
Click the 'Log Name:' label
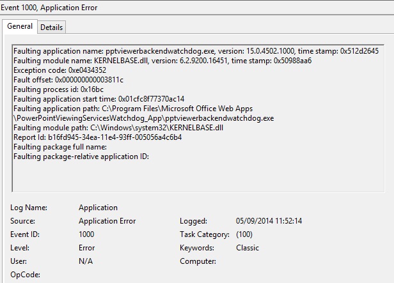tap(29, 208)
